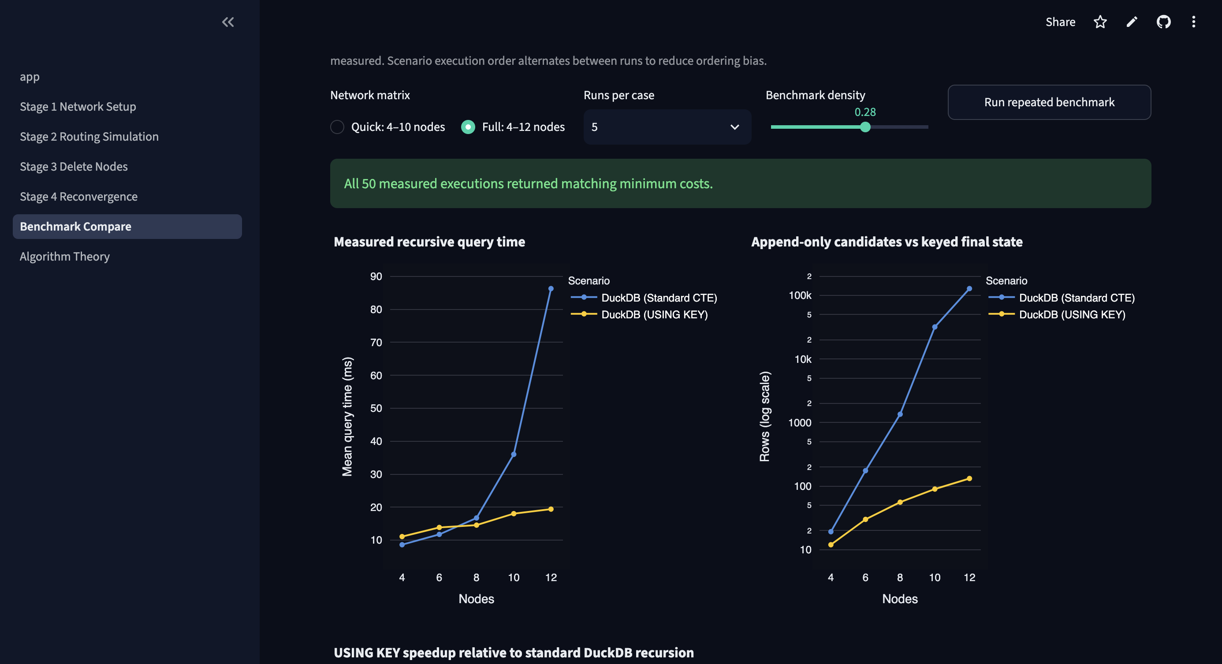Click the pencil edit icon

1132,22
